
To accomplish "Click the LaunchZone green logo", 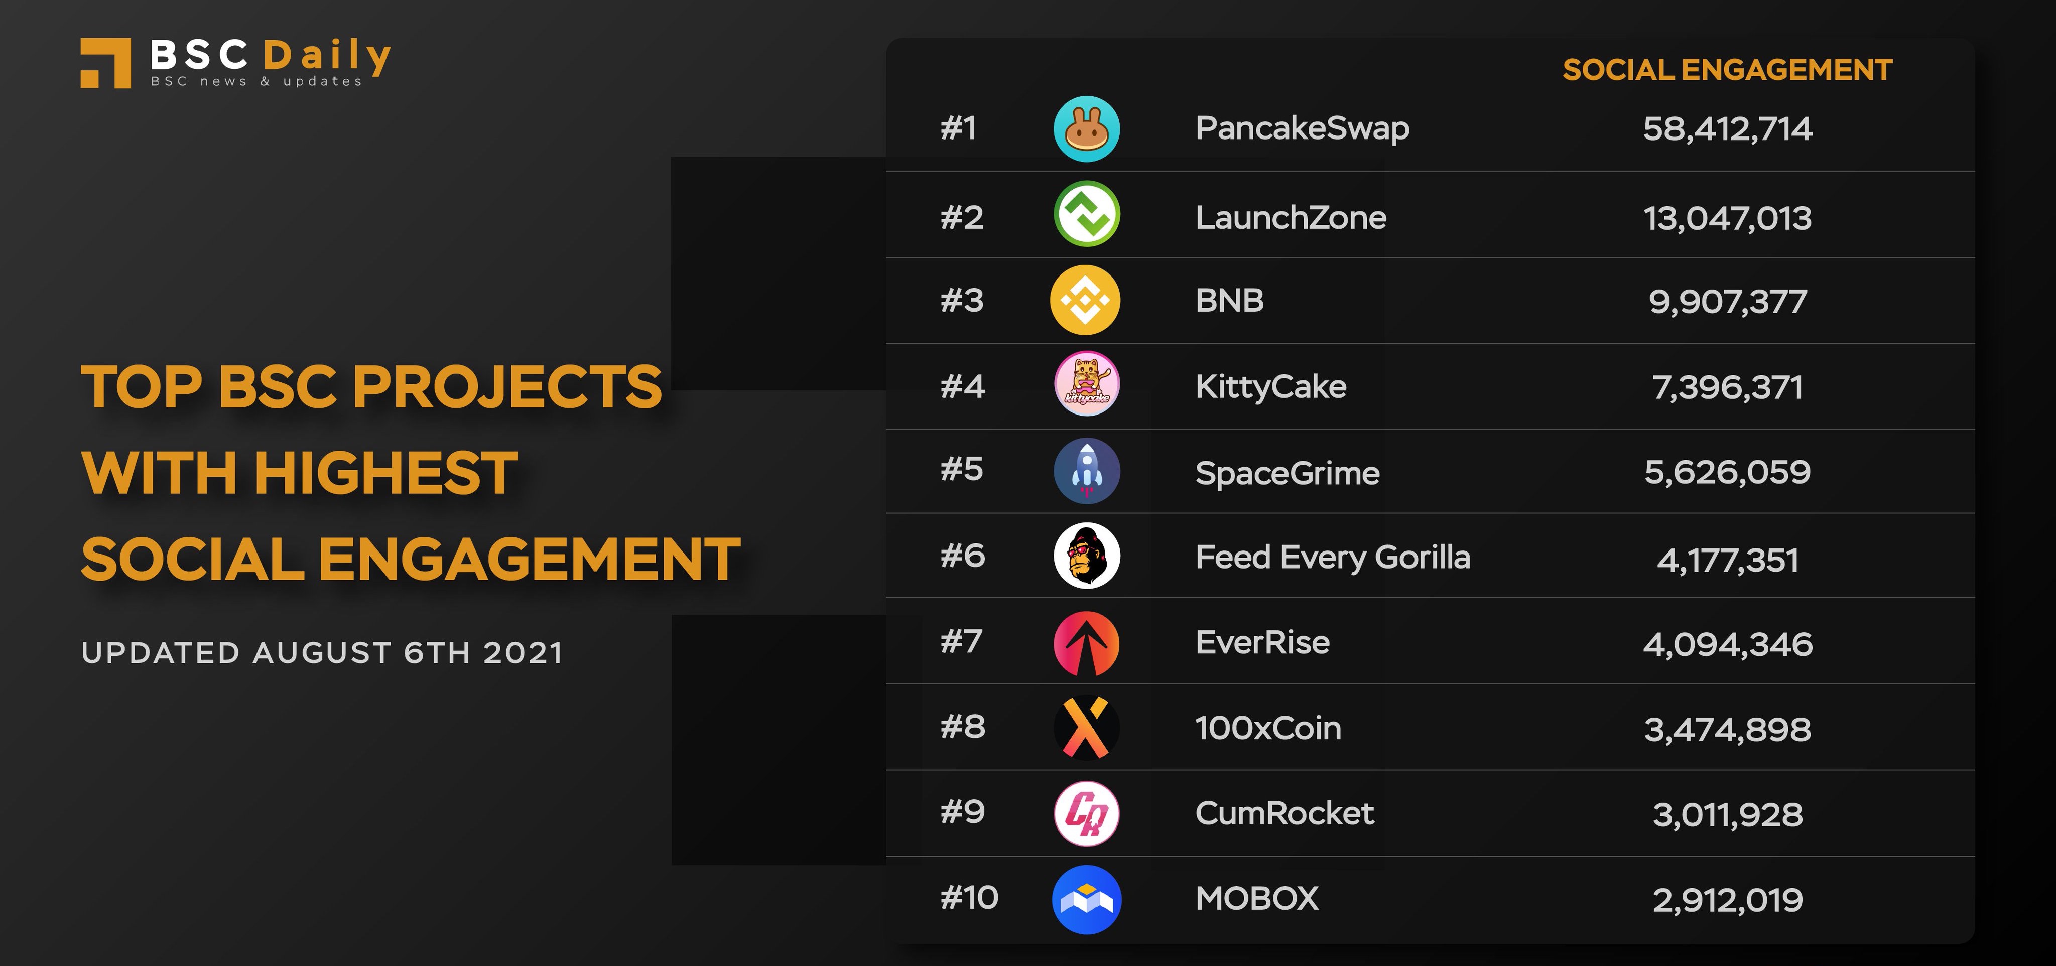I will pyautogui.click(x=1086, y=214).
